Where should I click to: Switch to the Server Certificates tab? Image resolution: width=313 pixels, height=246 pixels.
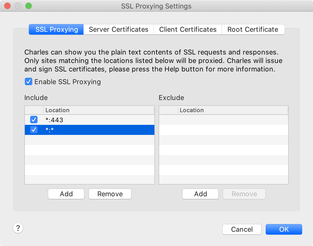118,29
